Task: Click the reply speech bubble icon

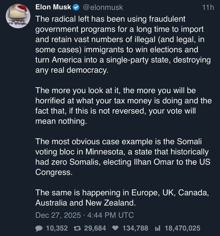Action: pyautogui.click(x=40, y=228)
